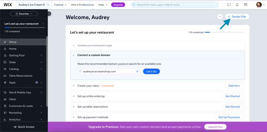The width and height of the screenshot is (267, 132).
Task: Click Upgrade Now in the purple banner
Action: 215,127
